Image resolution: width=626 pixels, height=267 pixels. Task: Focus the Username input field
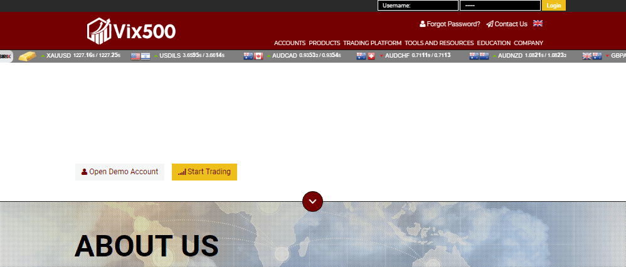point(418,6)
